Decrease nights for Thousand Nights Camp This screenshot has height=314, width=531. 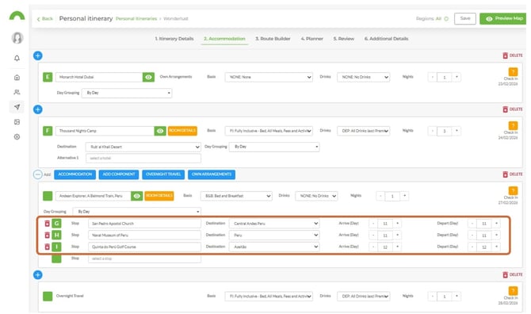(433, 131)
